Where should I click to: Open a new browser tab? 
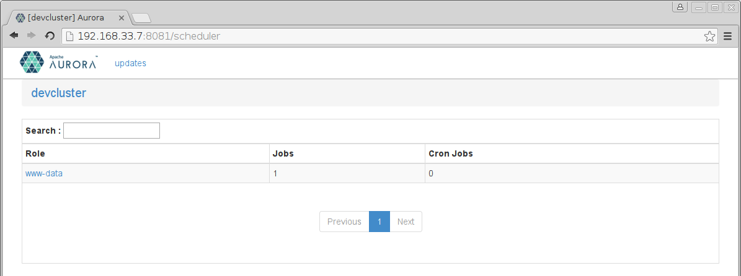click(141, 17)
